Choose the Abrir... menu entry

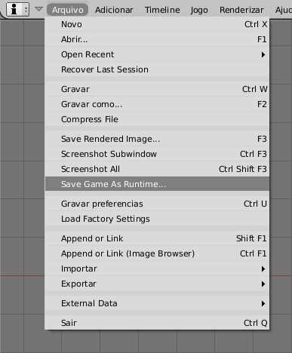pyautogui.click(x=157, y=39)
